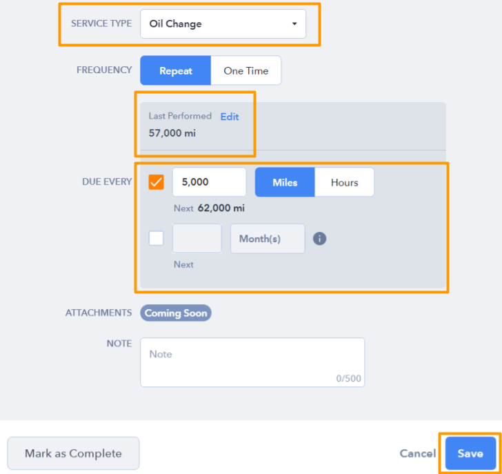Cancel editing the reminder
The width and height of the screenshot is (502, 474).
418,453
